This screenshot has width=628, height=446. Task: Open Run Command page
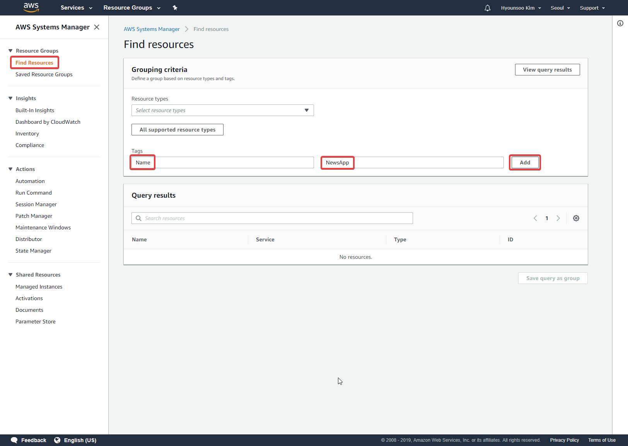click(x=34, y=193)
